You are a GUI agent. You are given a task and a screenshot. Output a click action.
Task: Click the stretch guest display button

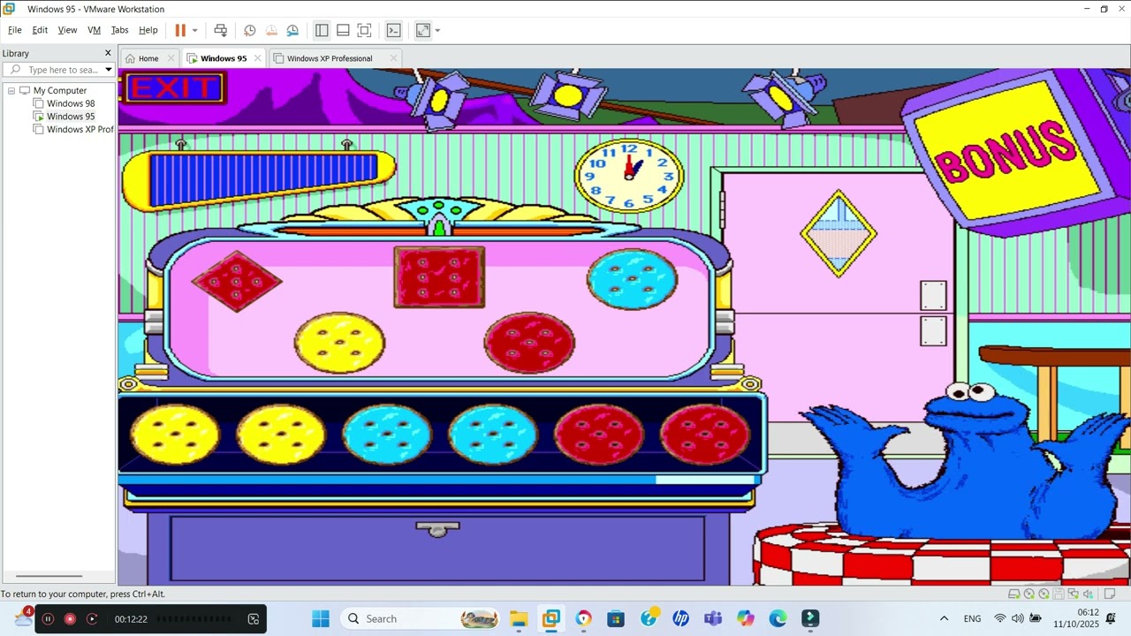pos(423,30)
